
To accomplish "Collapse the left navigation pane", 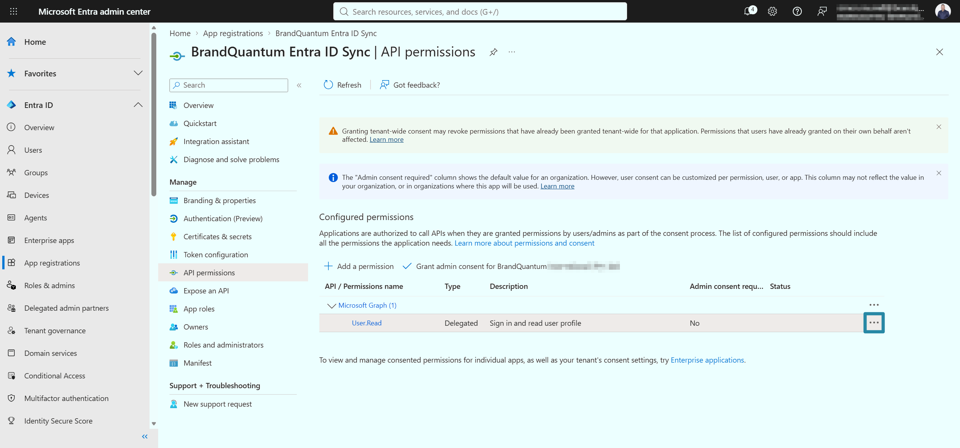I will 145,436.
